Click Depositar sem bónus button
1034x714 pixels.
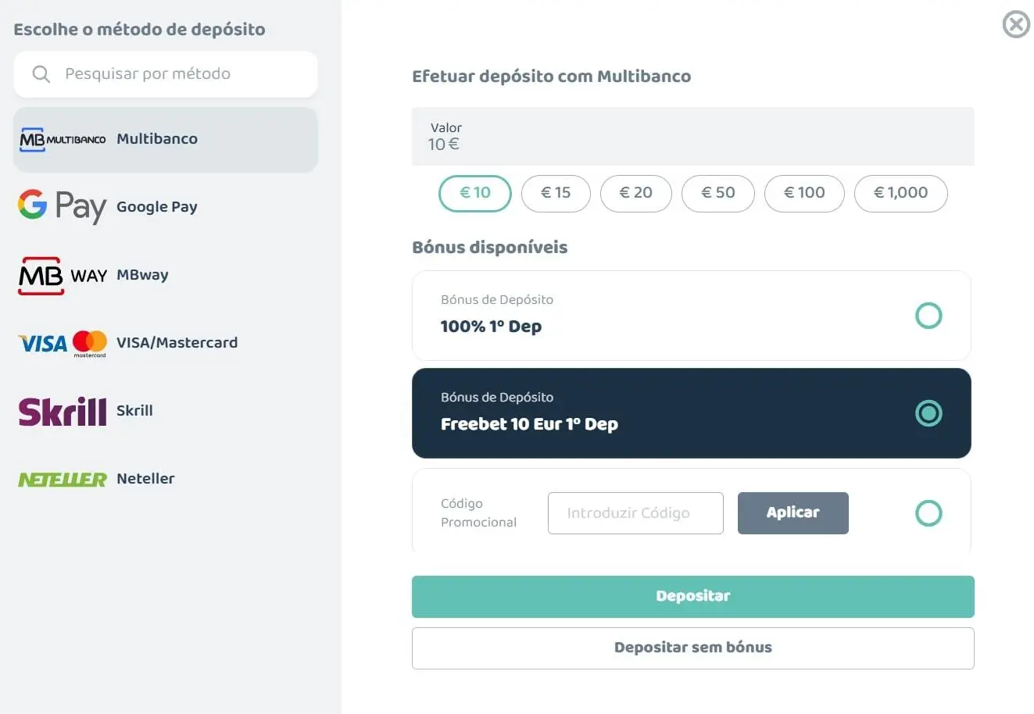[692, 648]
